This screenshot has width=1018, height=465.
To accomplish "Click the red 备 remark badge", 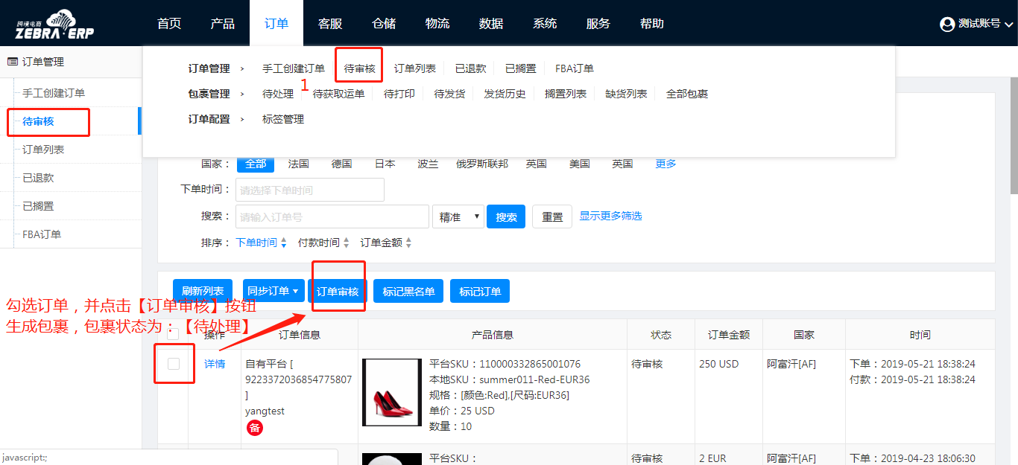I will [x=255, y=428].
